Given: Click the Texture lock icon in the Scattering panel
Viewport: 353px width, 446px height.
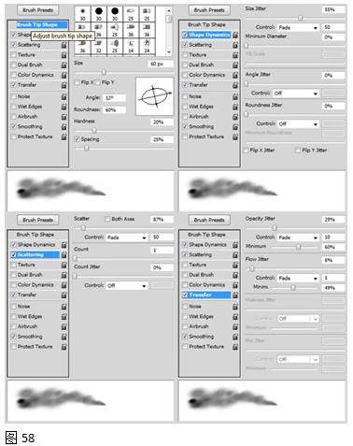Looking at the screenshot, I should point(64,265).
